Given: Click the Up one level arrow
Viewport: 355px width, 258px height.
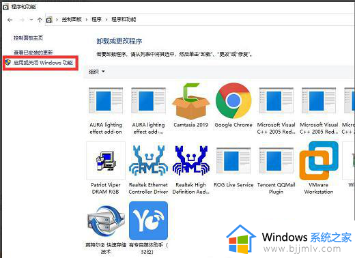Looking at the screenshot, I should [40, 20].
